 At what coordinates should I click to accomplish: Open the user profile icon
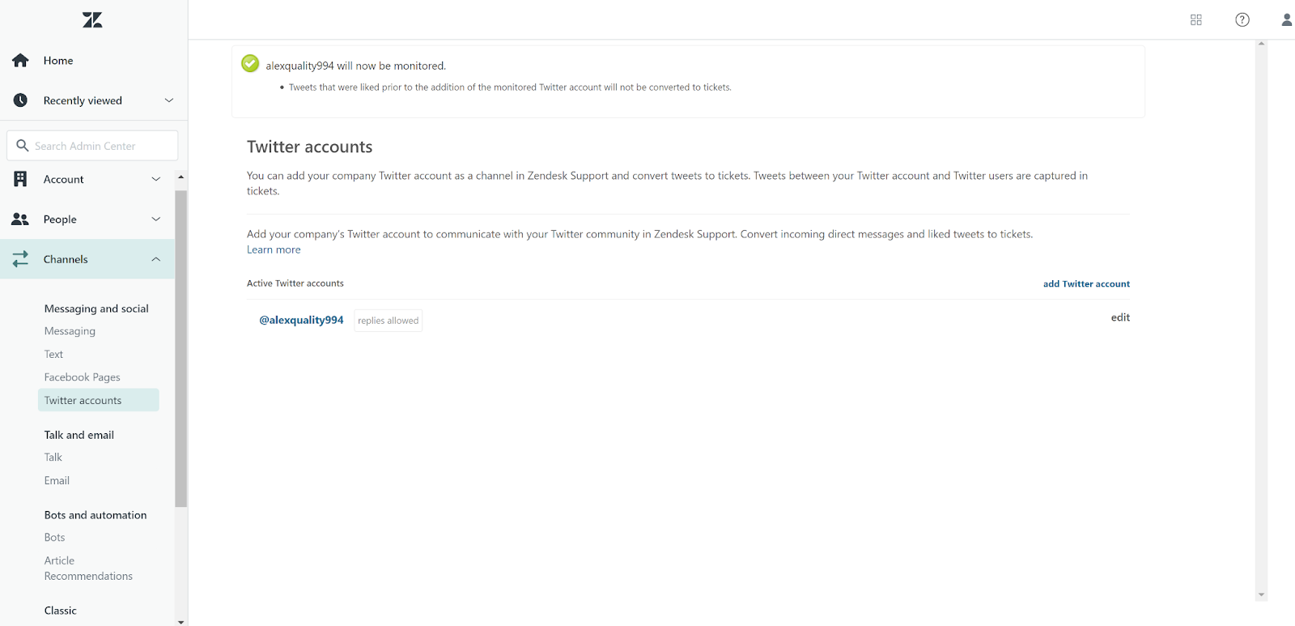(x=1286, y=20)
